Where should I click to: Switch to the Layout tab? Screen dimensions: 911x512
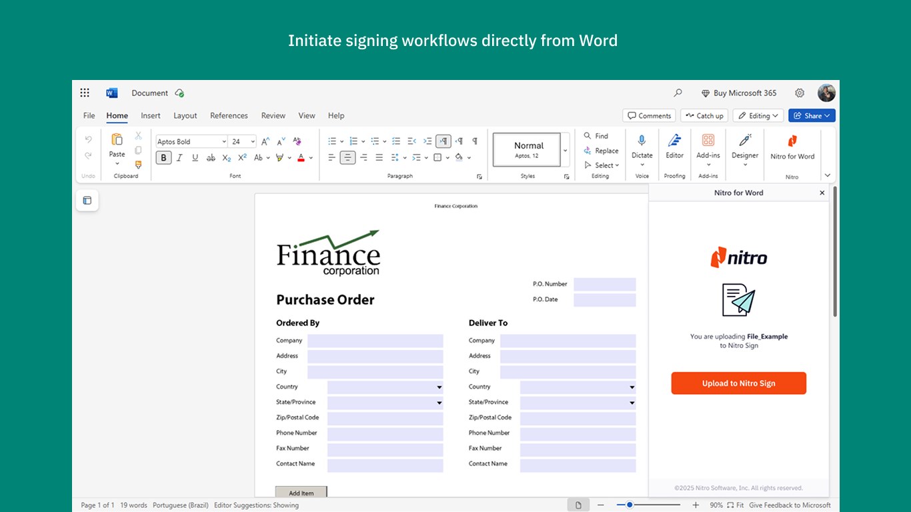[x=185, y=115]
